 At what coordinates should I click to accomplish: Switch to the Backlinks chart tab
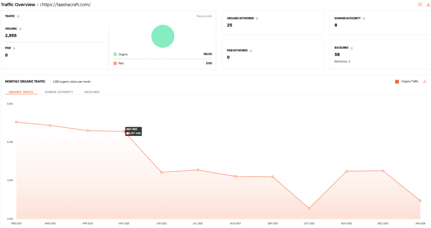[92, 92]
